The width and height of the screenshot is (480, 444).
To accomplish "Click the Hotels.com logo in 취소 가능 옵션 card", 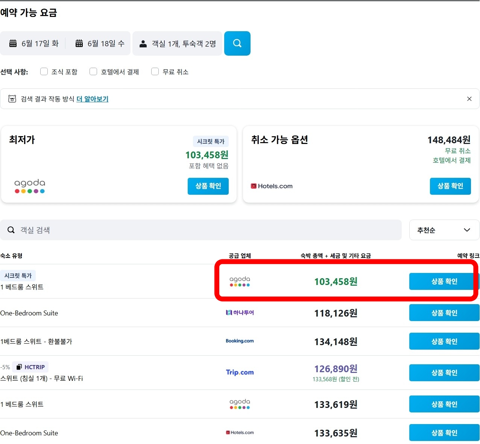I will pyautogui.click(x=271, y=186).
